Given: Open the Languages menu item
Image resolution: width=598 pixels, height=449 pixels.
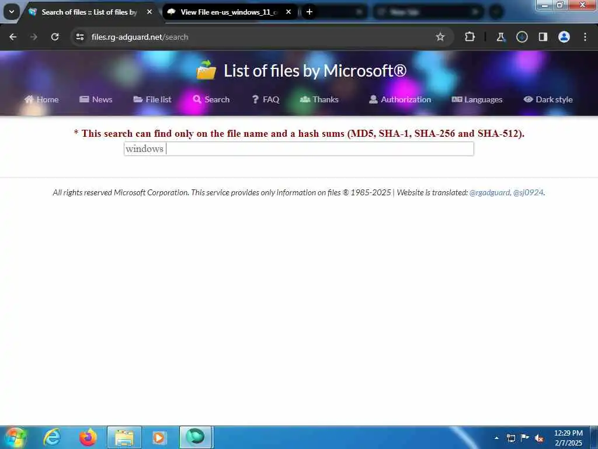Looking at the screenshot, I should coord(477,99).
